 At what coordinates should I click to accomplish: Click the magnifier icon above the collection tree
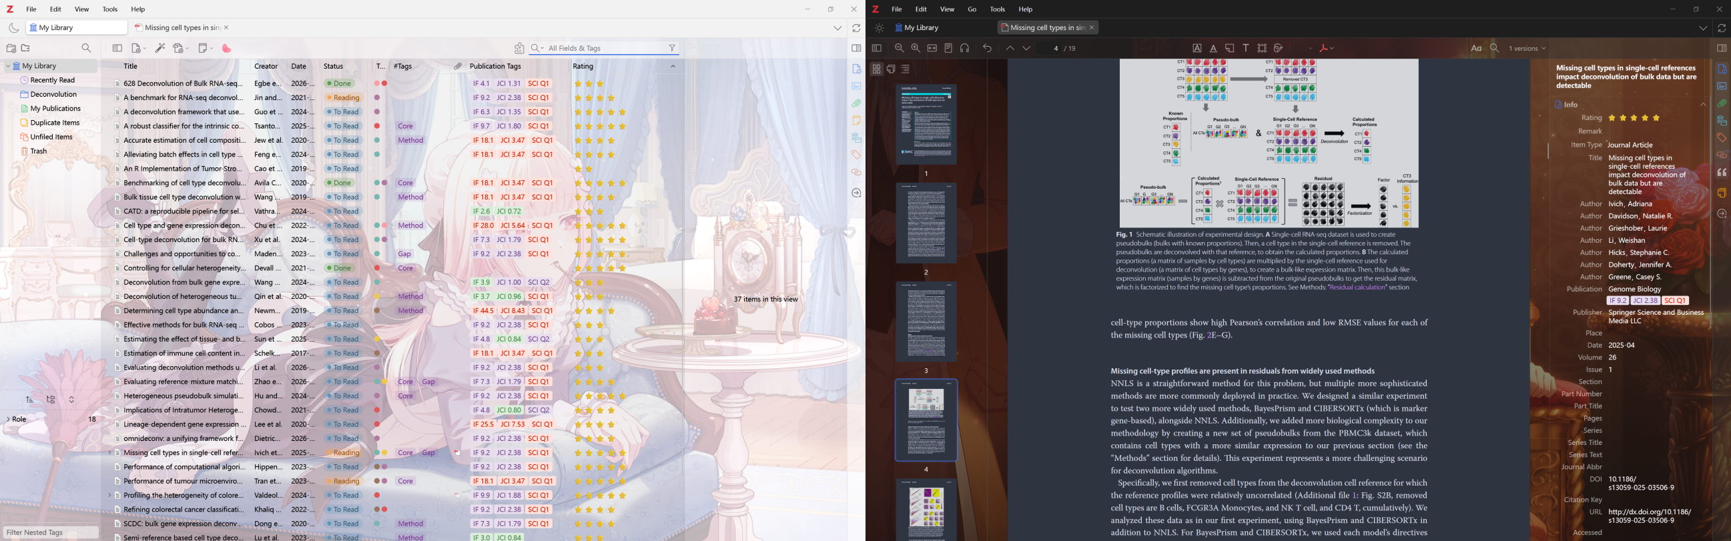(x=87, y=49)
